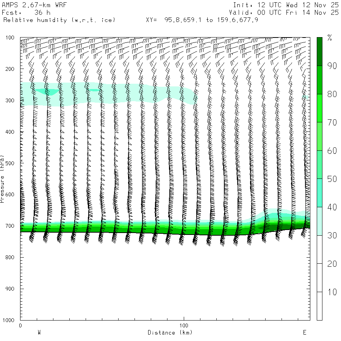Click the 'Init: 12 UTC Wed 12 Nov 25' text

pos(285,5)
